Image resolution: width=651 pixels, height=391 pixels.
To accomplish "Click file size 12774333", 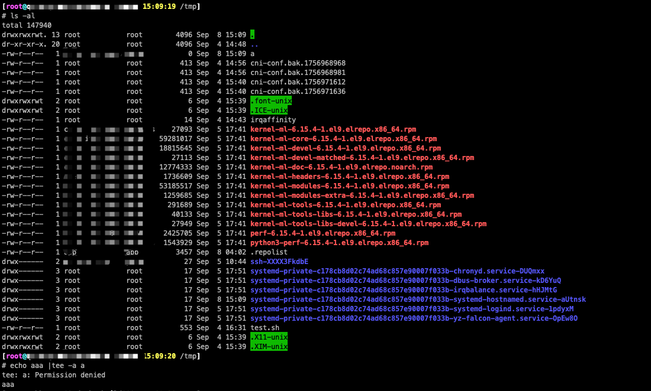I will click(176, 167).
